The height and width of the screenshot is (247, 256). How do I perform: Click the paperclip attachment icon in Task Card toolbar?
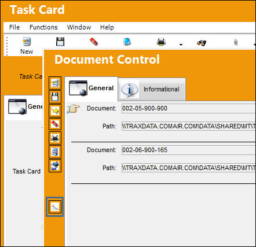236,42
